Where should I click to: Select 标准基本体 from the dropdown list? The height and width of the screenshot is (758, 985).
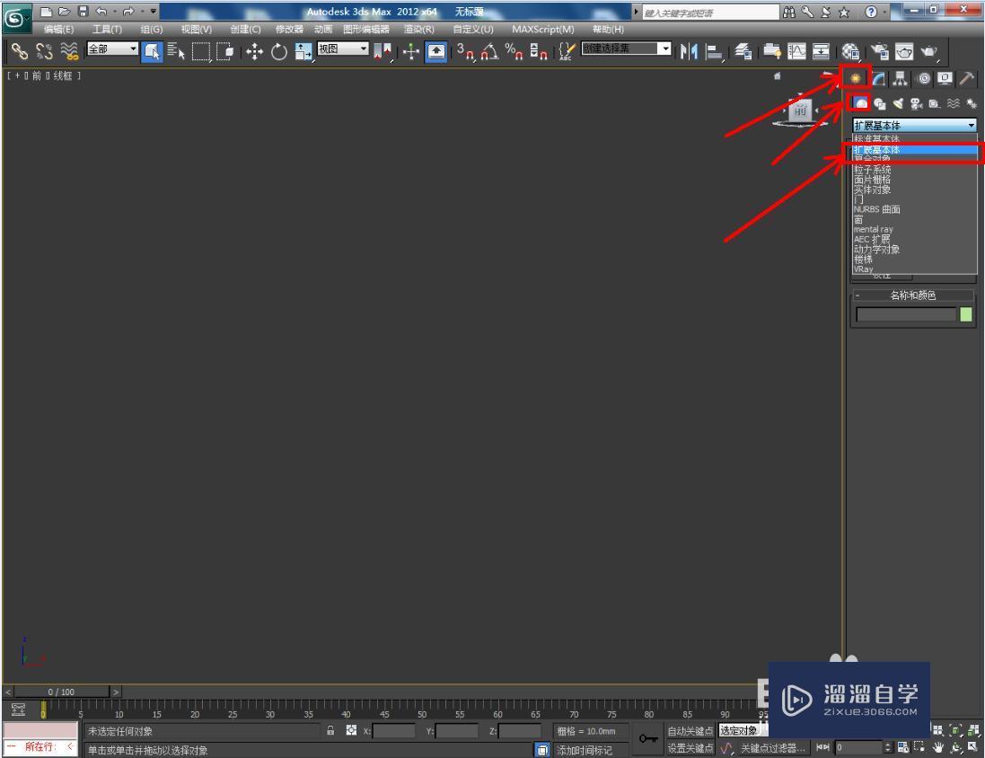pos(915,139)
